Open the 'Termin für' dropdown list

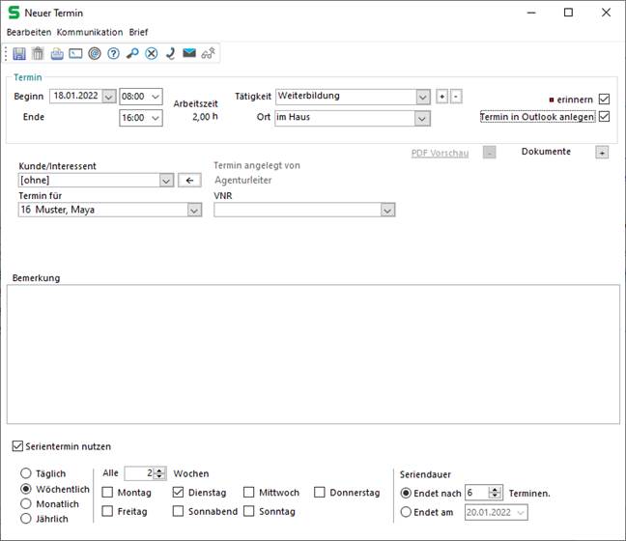click(194, 210)
